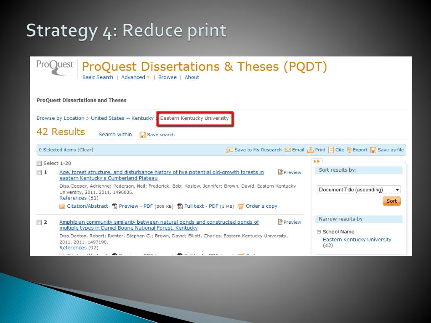Image resolution: width=431 pixels, height=323 pixels.
Task: Click the Eastern Kentucky University breadcrumb text
Action: click(194, 118)
